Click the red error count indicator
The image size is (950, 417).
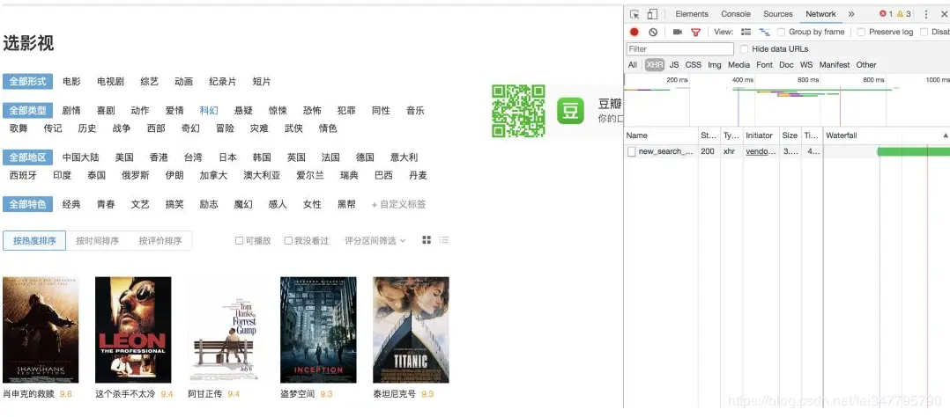pyautogui.click(x=886, y=14)
